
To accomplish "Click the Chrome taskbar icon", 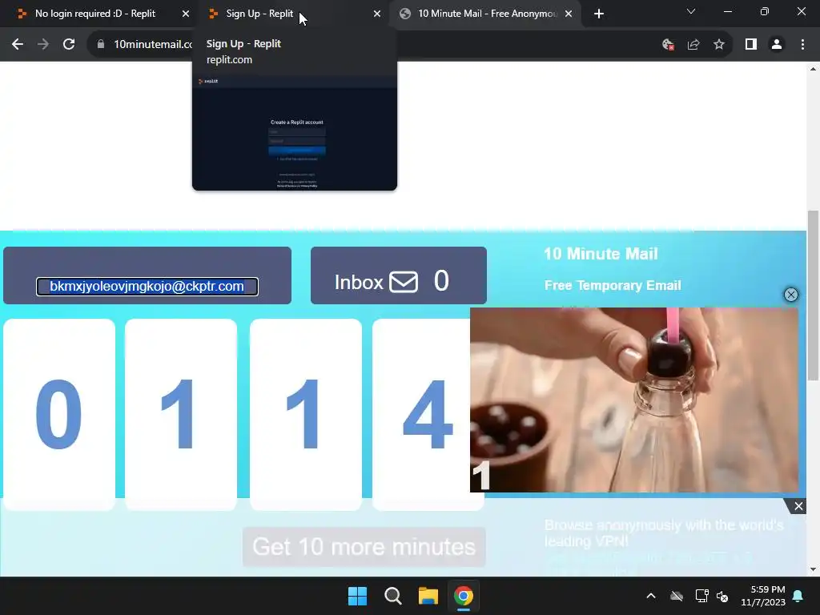I will [464, 596].
